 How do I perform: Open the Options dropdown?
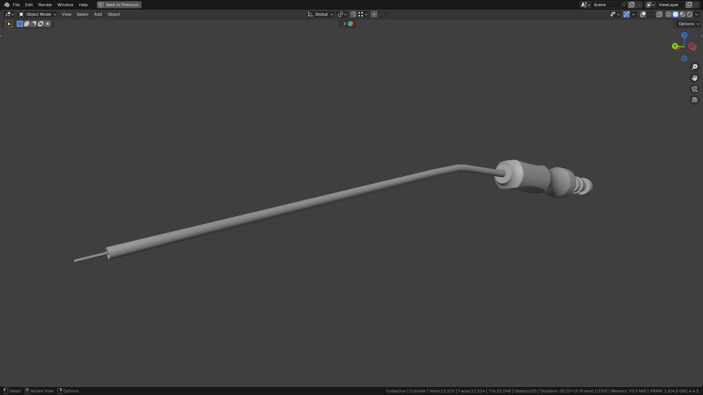(x=688, y=24)
